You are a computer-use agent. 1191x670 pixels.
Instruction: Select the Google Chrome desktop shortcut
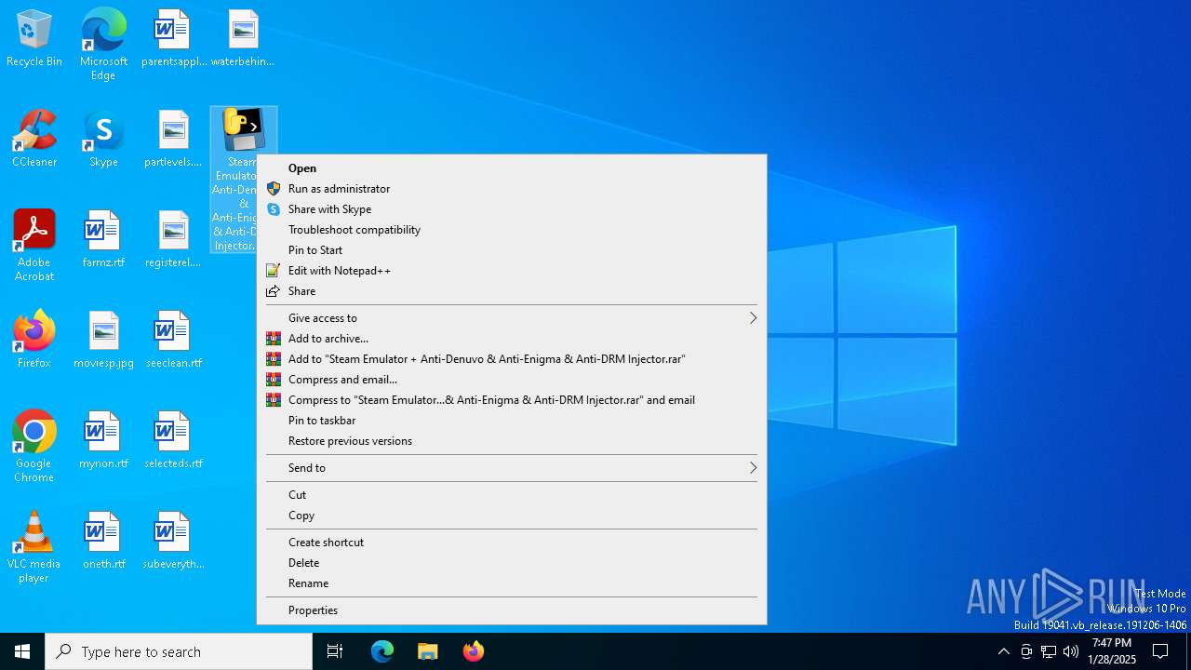pos(34,447)
